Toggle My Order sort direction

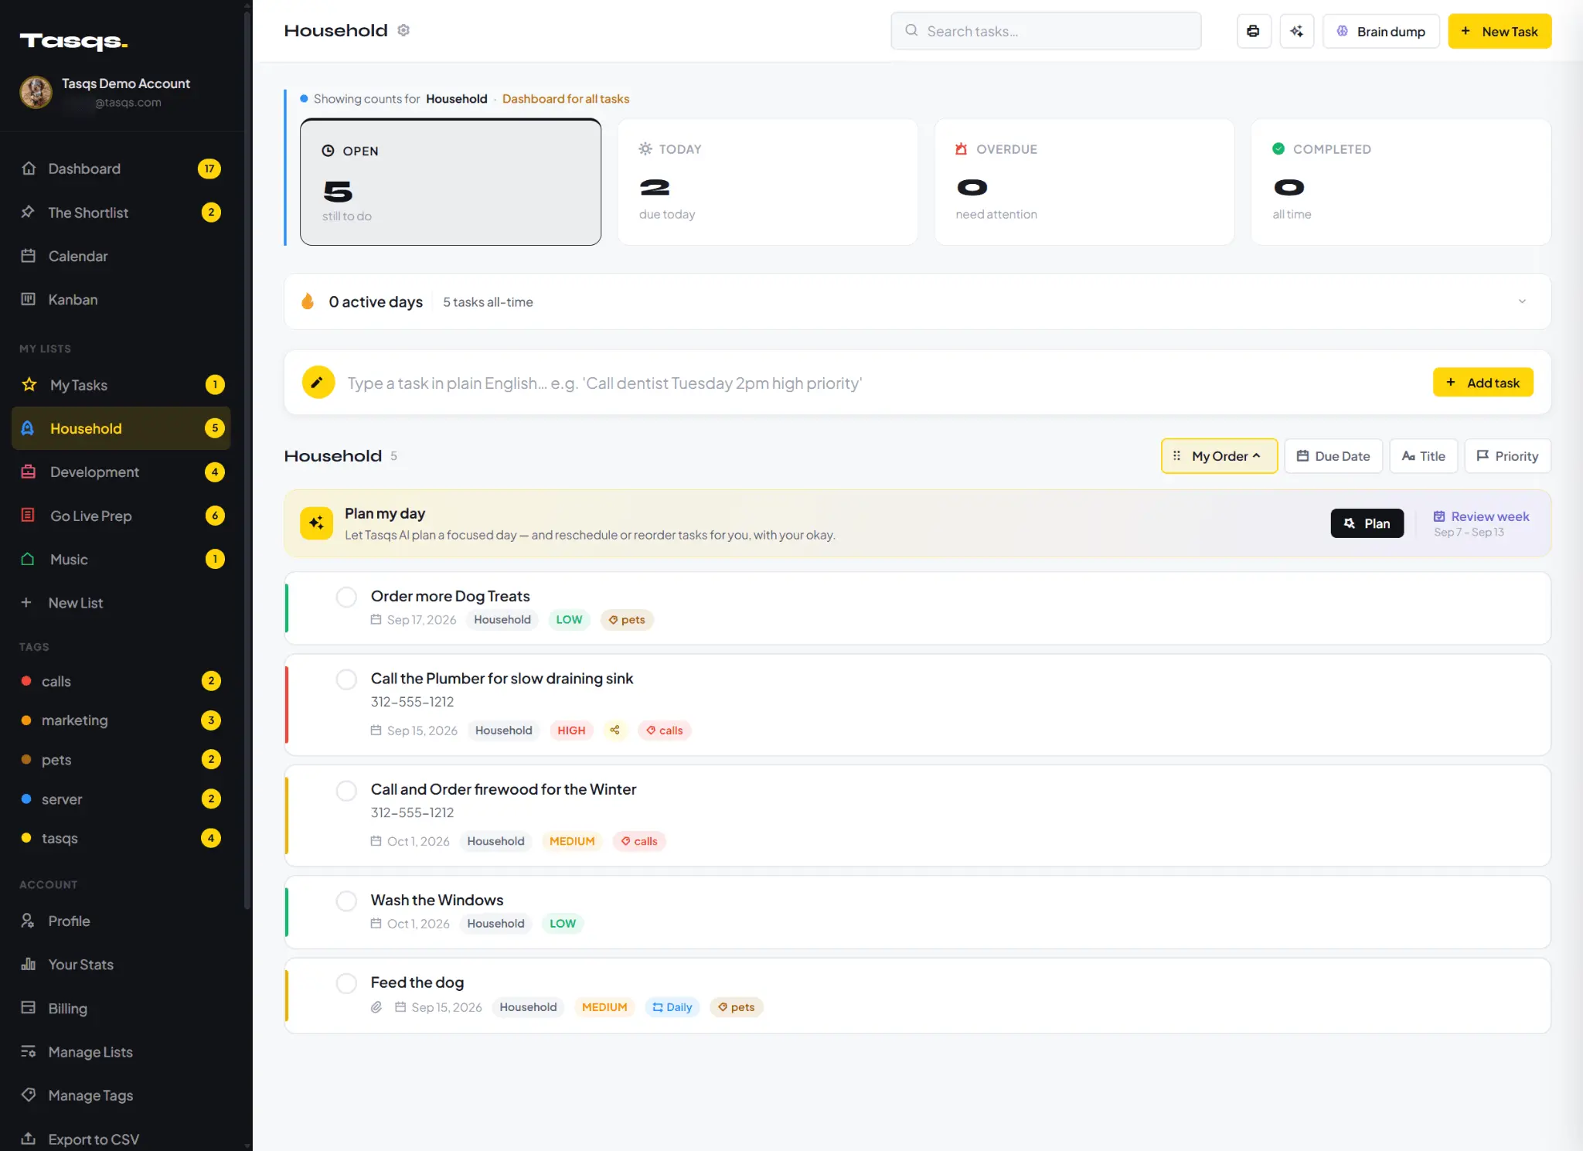(1219, 456)
